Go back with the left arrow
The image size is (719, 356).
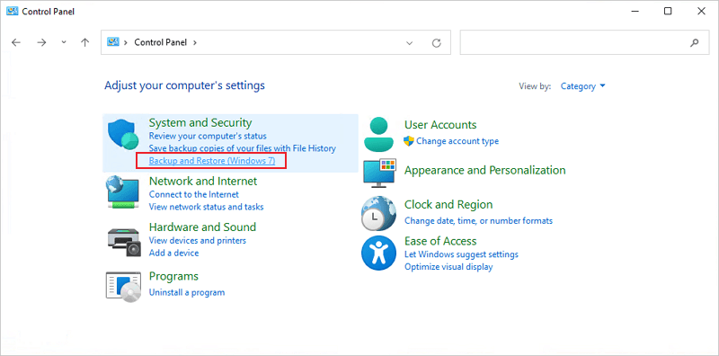[16, 42]
